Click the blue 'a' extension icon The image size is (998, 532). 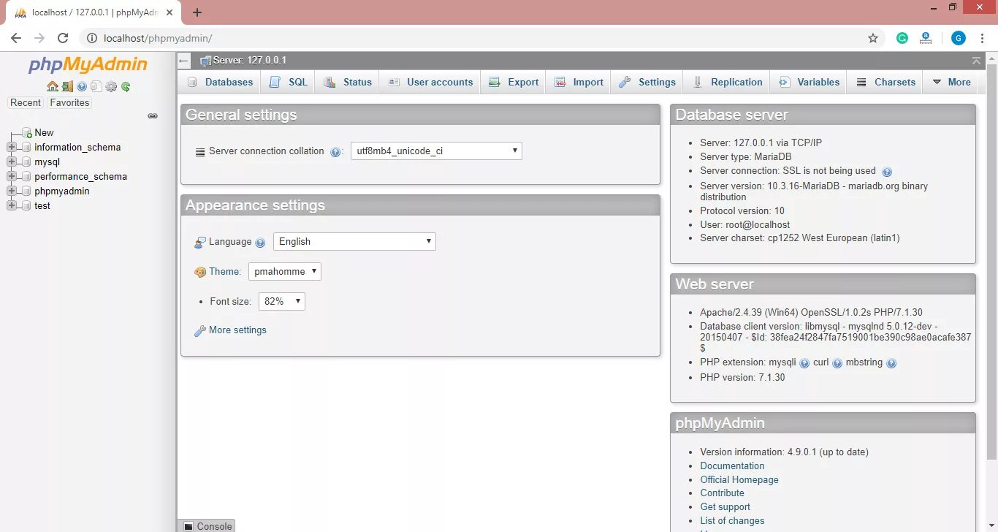coord(926,38)
